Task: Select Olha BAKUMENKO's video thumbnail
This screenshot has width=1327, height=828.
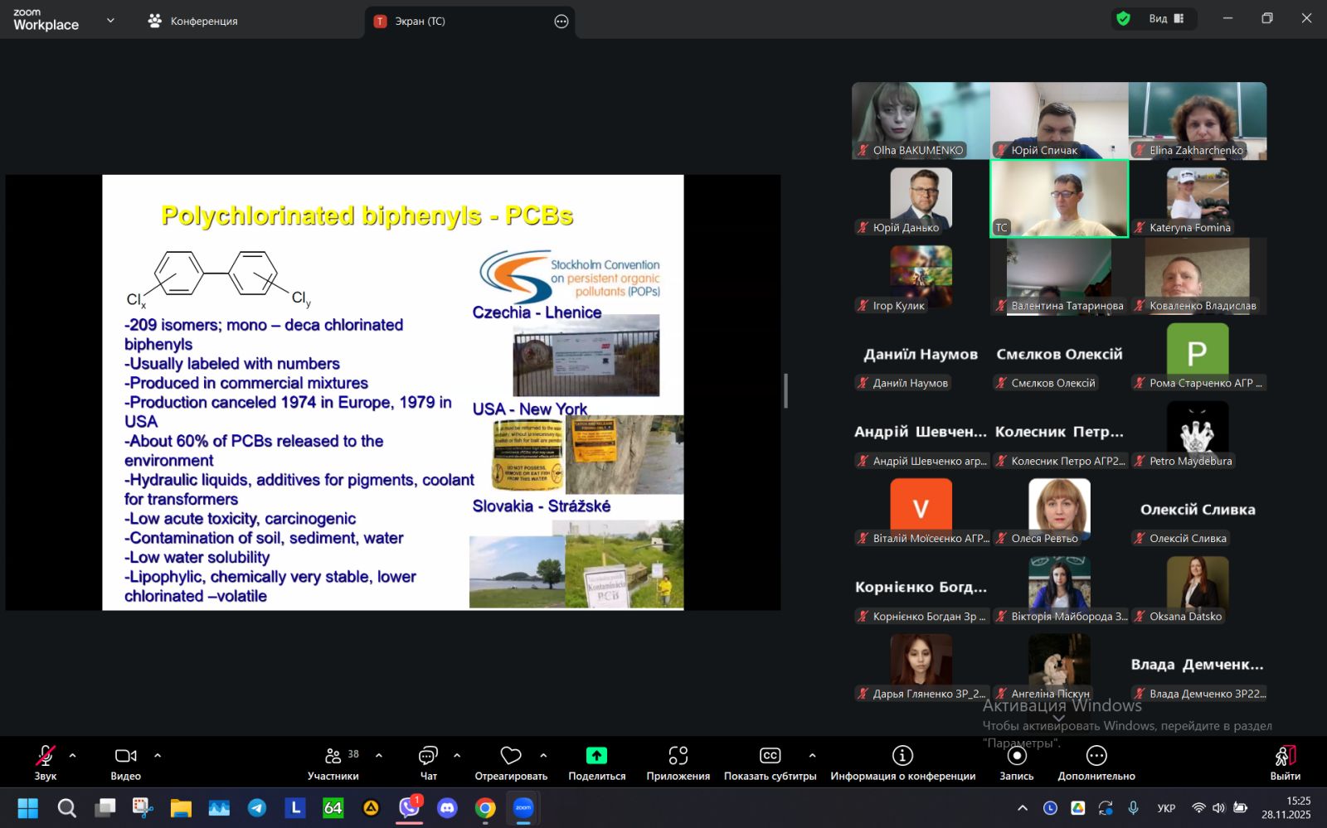Action: 920,120
